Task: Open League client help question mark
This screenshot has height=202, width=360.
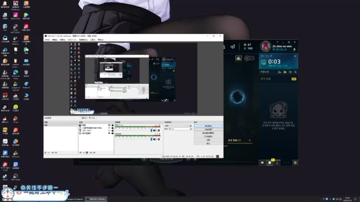Action: [277, 42]
